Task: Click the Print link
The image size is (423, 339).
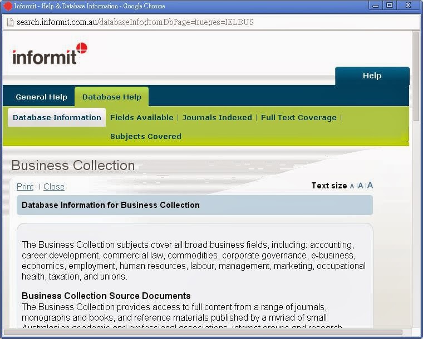Action: pyautogui.click(x=25, y=187)
